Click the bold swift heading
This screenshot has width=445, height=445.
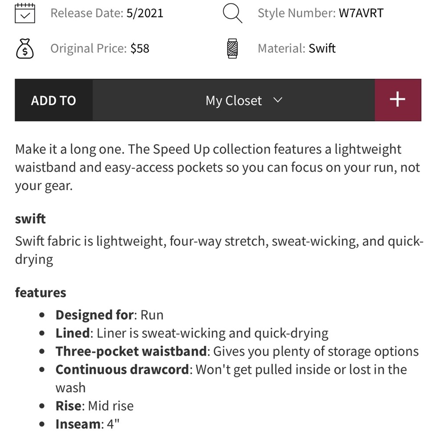[x=30, y=219]
